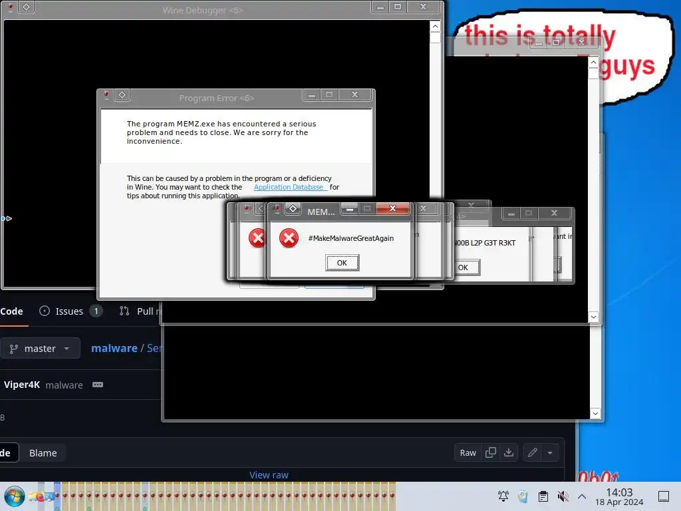Expand hidden system tray icons chevron
The height and width of the screenshot is (511, 681).
tap(582, 496)
